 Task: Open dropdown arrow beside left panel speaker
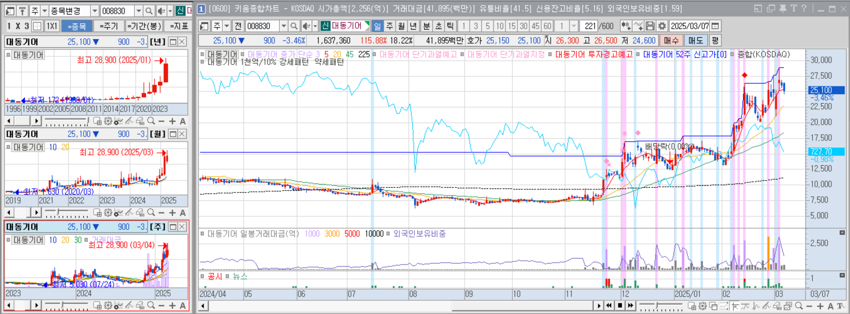(x=170, y=11)
